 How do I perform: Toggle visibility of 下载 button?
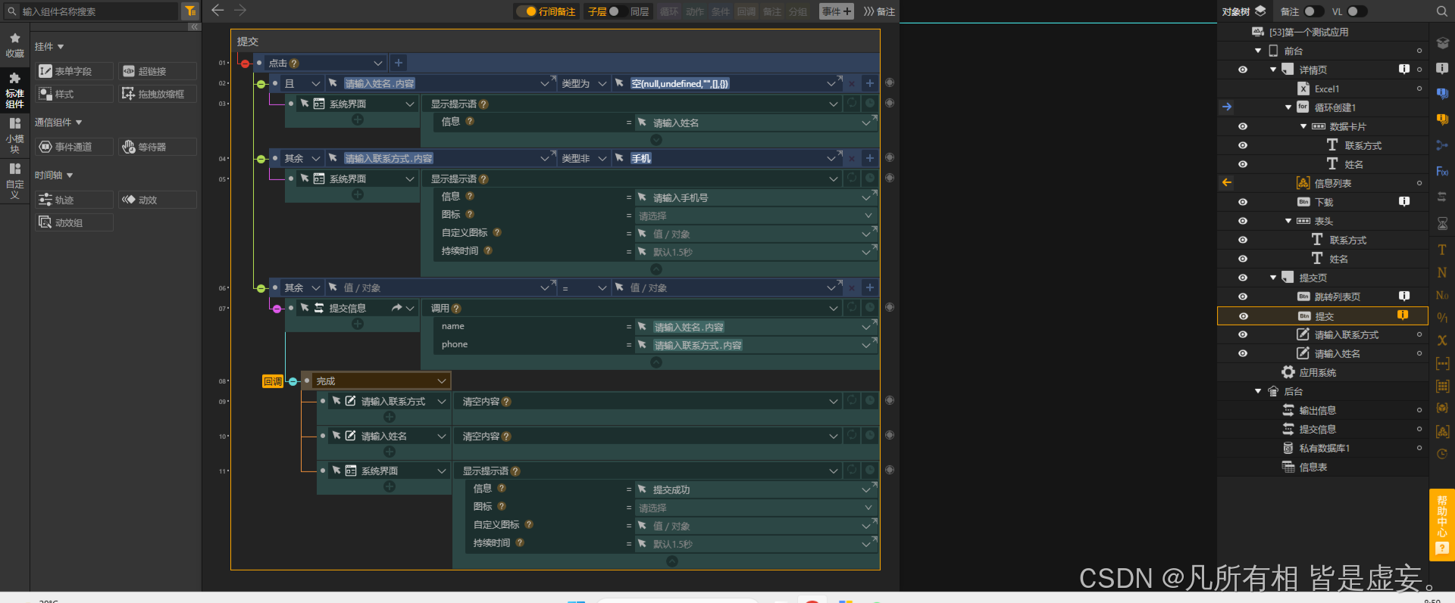1243,202
